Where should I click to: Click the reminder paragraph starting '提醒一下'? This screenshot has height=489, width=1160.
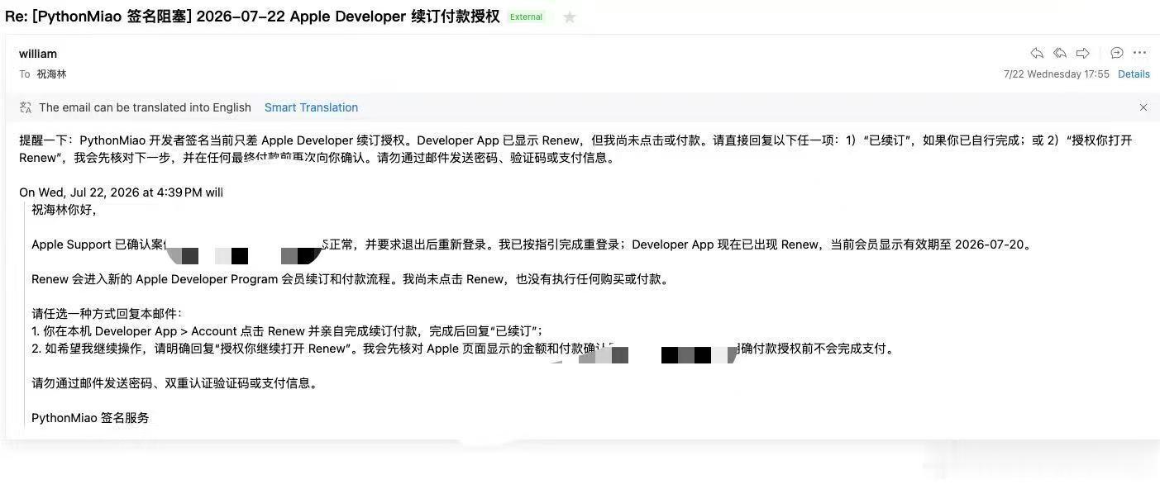pos(575,149)
